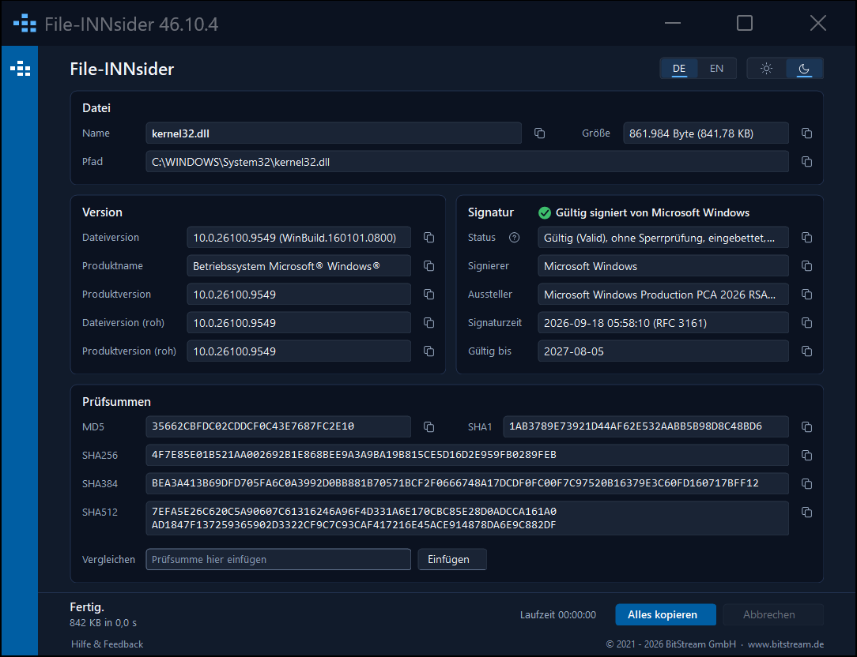Click the 'Prüfsummen' section heading

click(x=116, y=402)
